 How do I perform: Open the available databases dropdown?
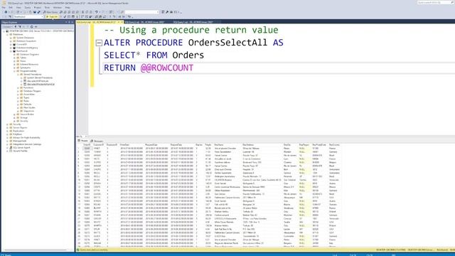(x=28, y=17)
